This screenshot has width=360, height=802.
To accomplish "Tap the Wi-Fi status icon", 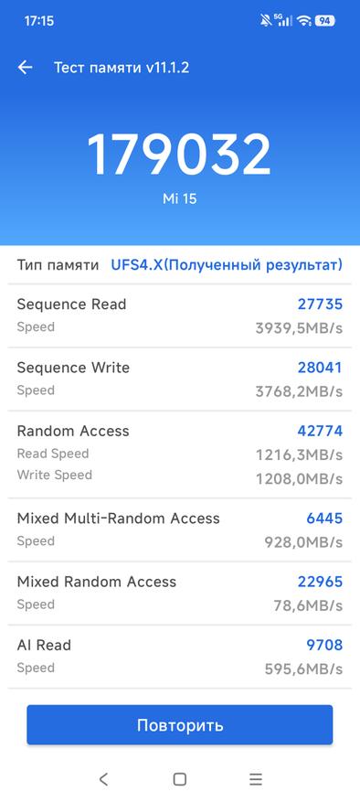I will point(304,21).
